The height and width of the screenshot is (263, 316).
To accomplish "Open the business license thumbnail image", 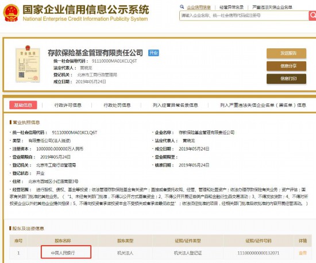I will [28, 64].
